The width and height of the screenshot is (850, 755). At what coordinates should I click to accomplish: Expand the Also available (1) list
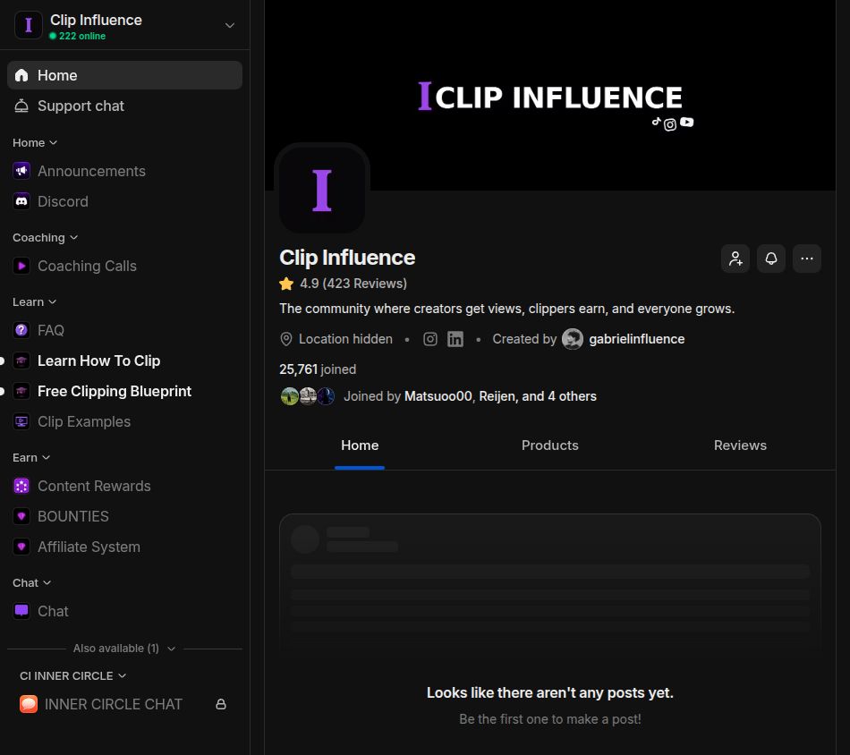[124, 649]
